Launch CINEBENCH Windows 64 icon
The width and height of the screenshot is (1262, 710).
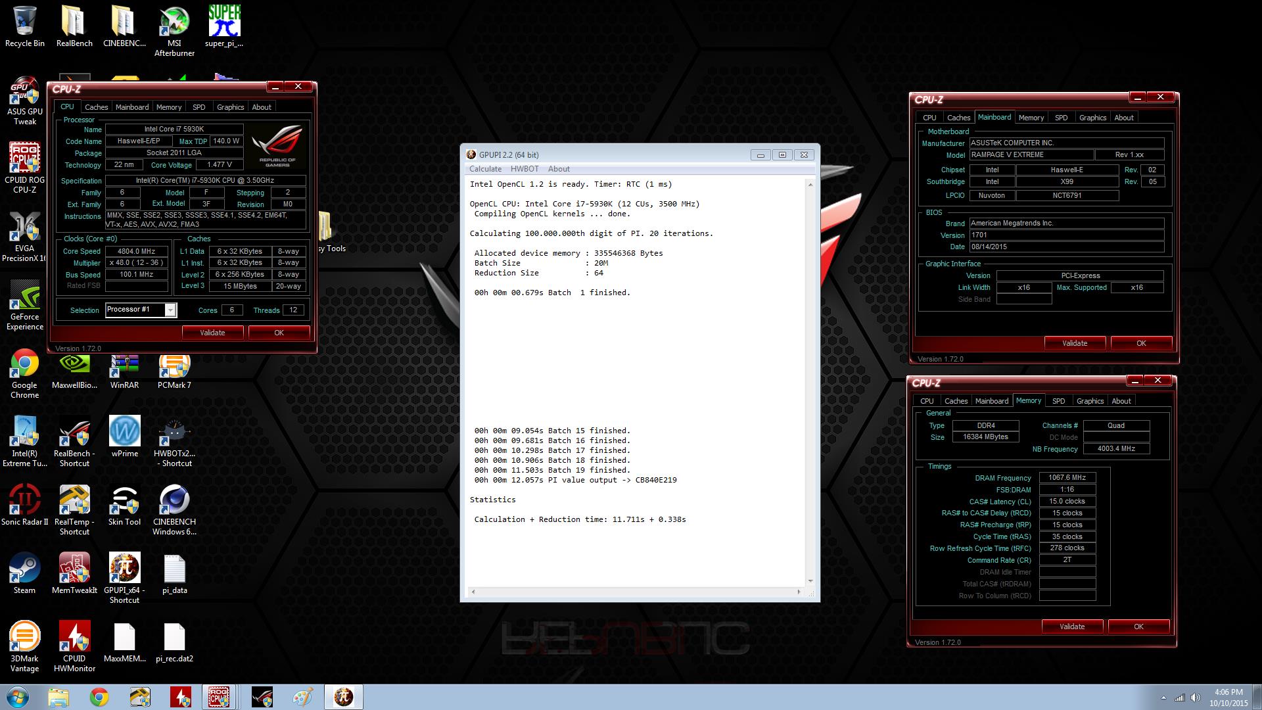(x=174, y=510)
